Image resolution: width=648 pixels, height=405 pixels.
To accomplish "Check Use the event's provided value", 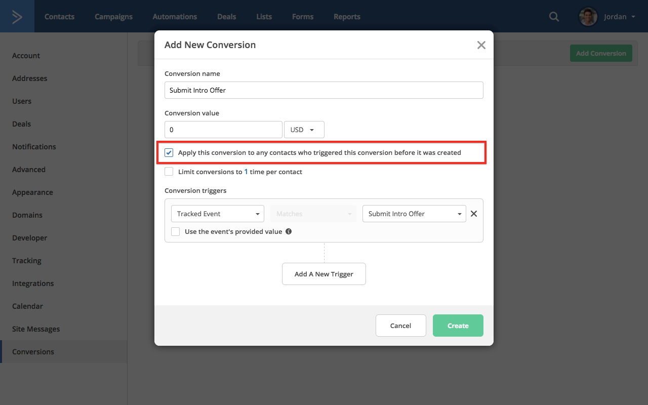I will (176, 231).
